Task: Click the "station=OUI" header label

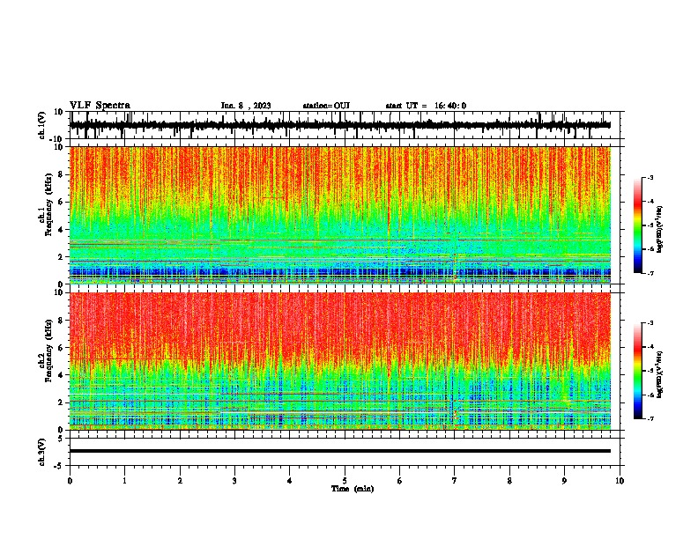Action: click(x=326, y=106)
